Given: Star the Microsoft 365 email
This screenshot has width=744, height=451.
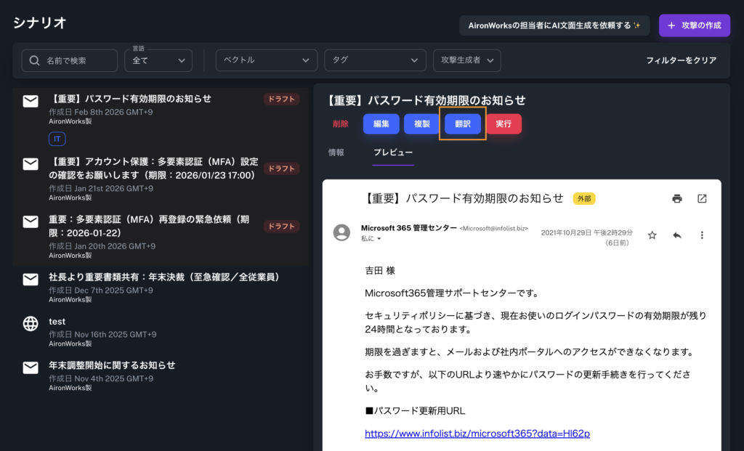Looking at the screenshot, I should (x=652, y=235).
